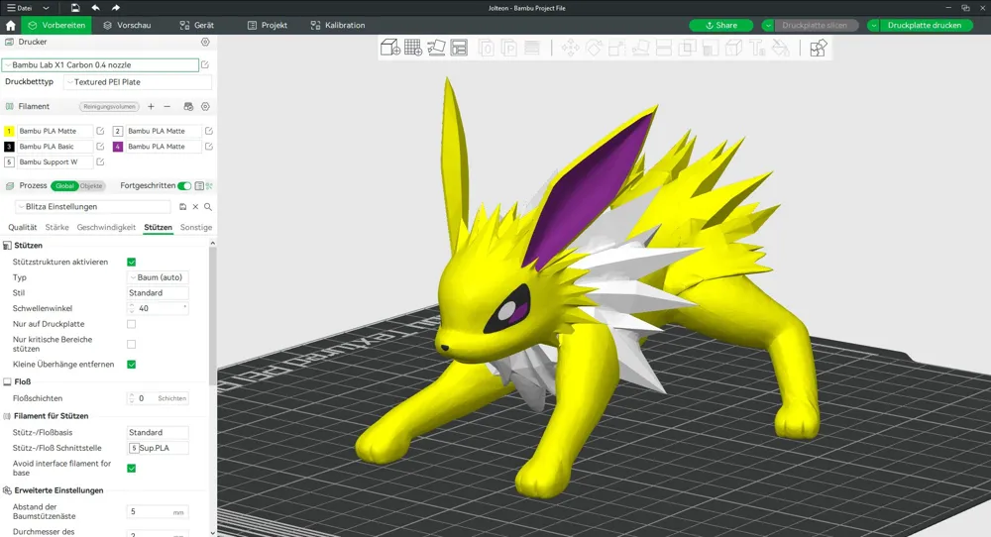
Task: Open Textured PEI Plate bed type dropdown
Action: coord(138,82)
